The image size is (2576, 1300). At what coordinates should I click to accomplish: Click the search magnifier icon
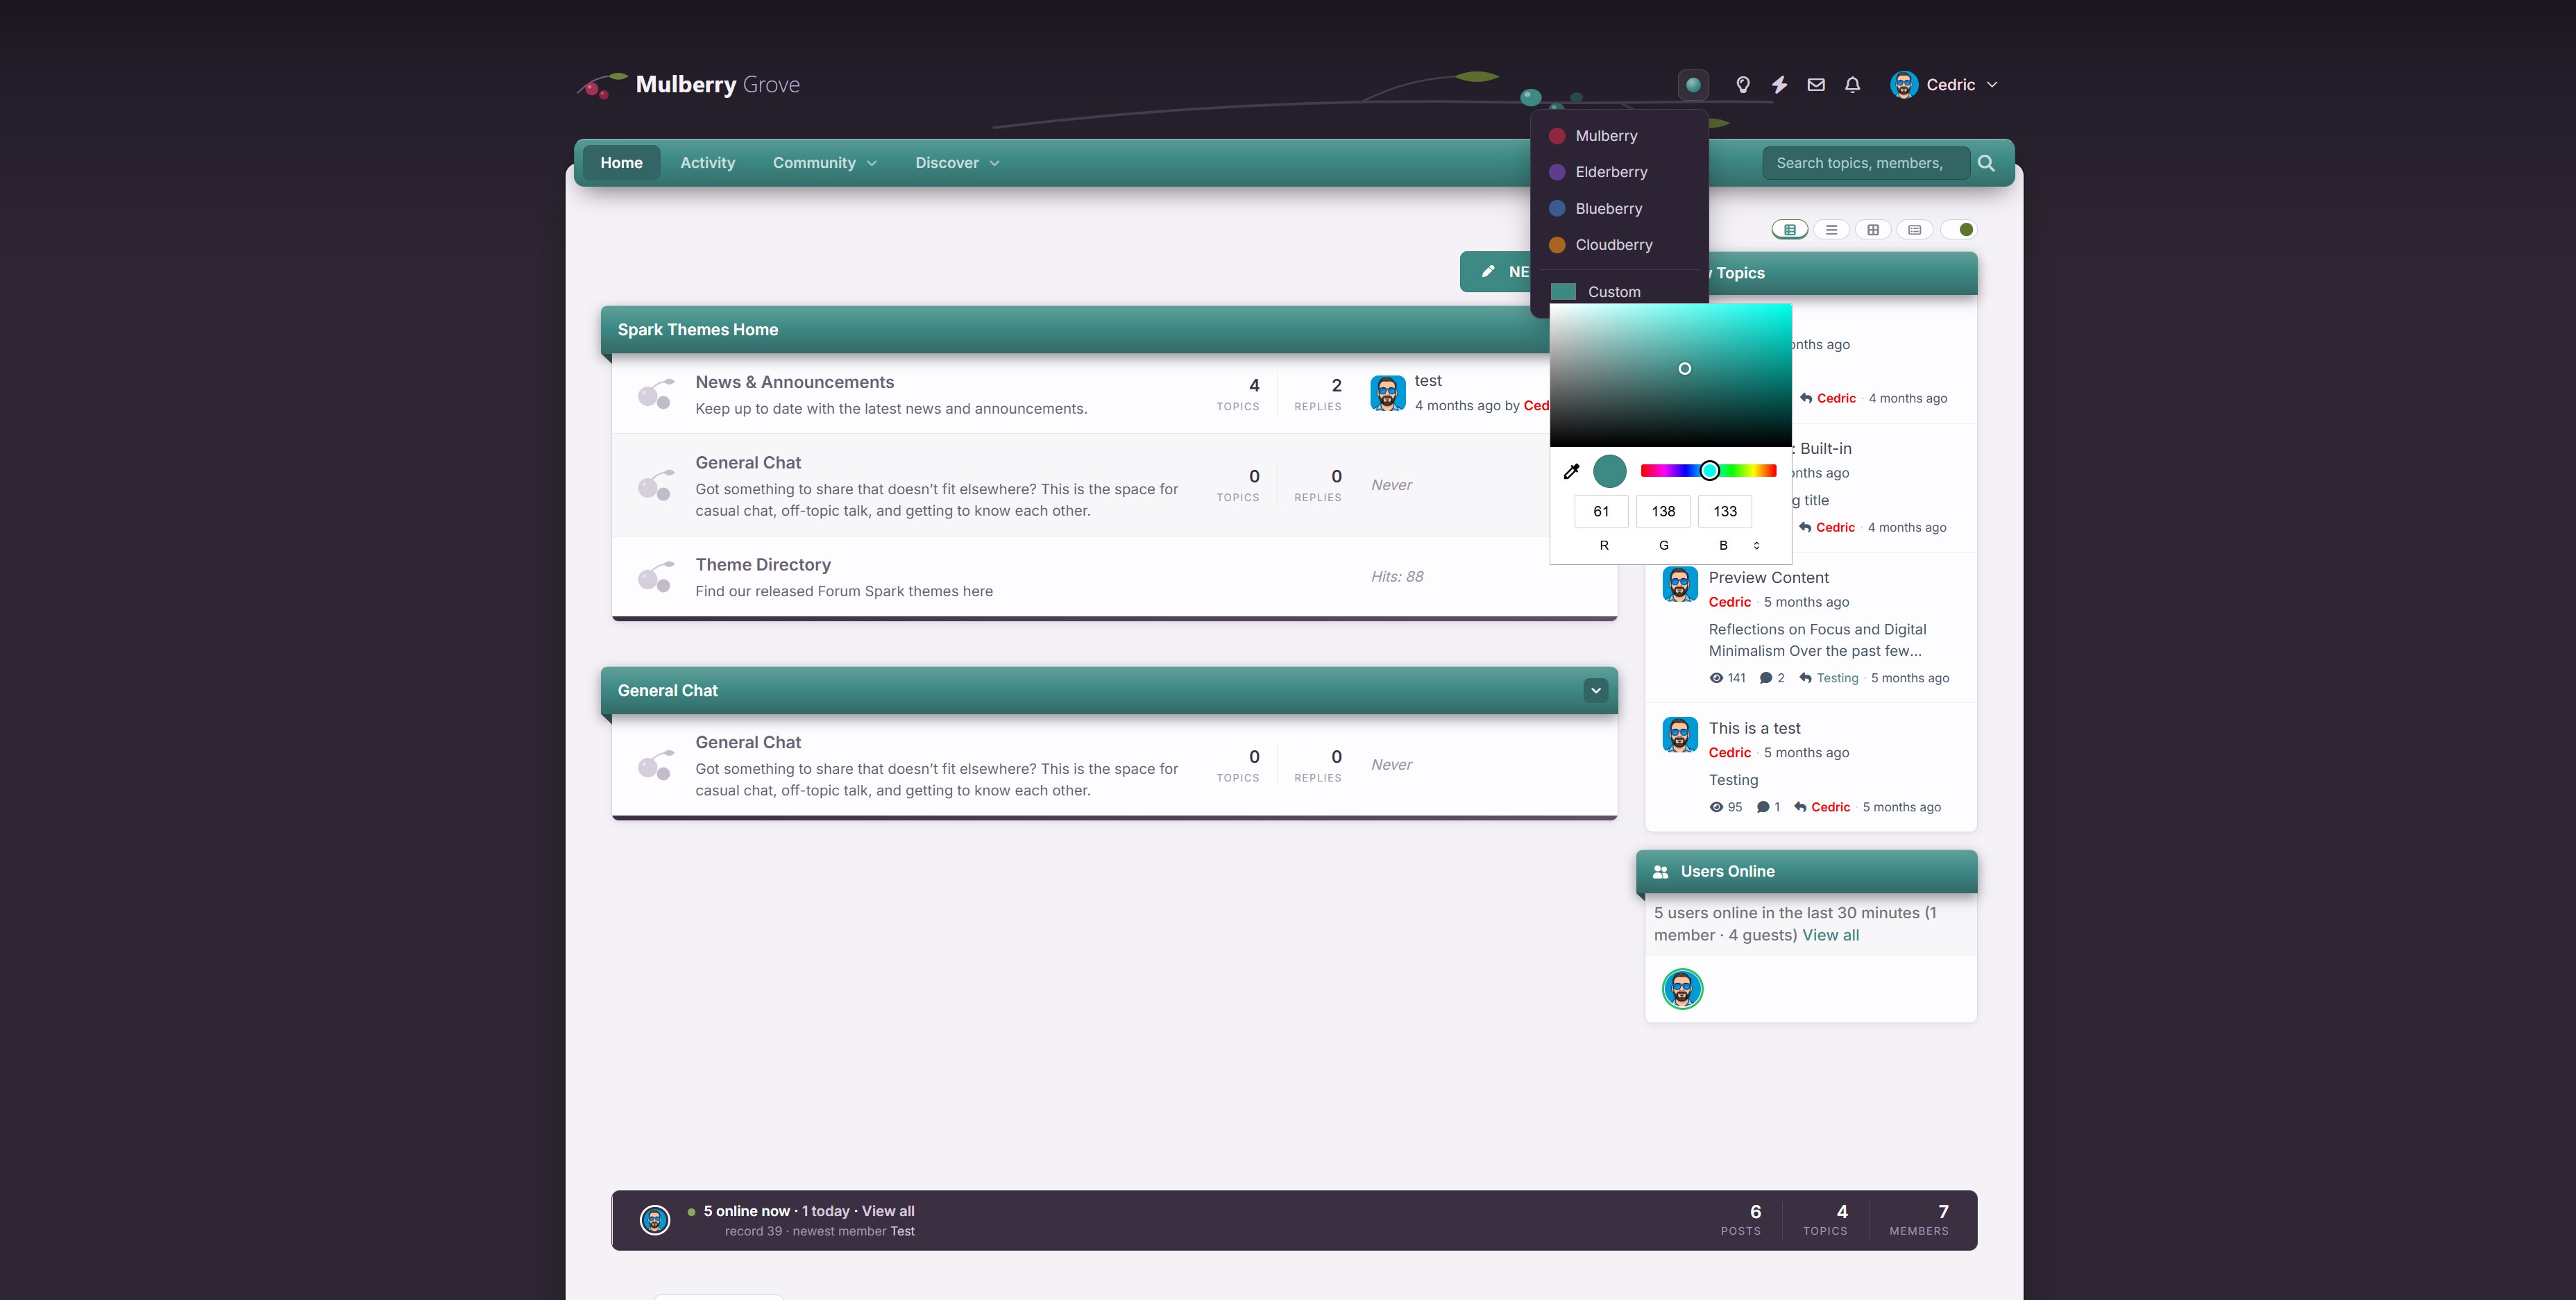pos(1986,163)
